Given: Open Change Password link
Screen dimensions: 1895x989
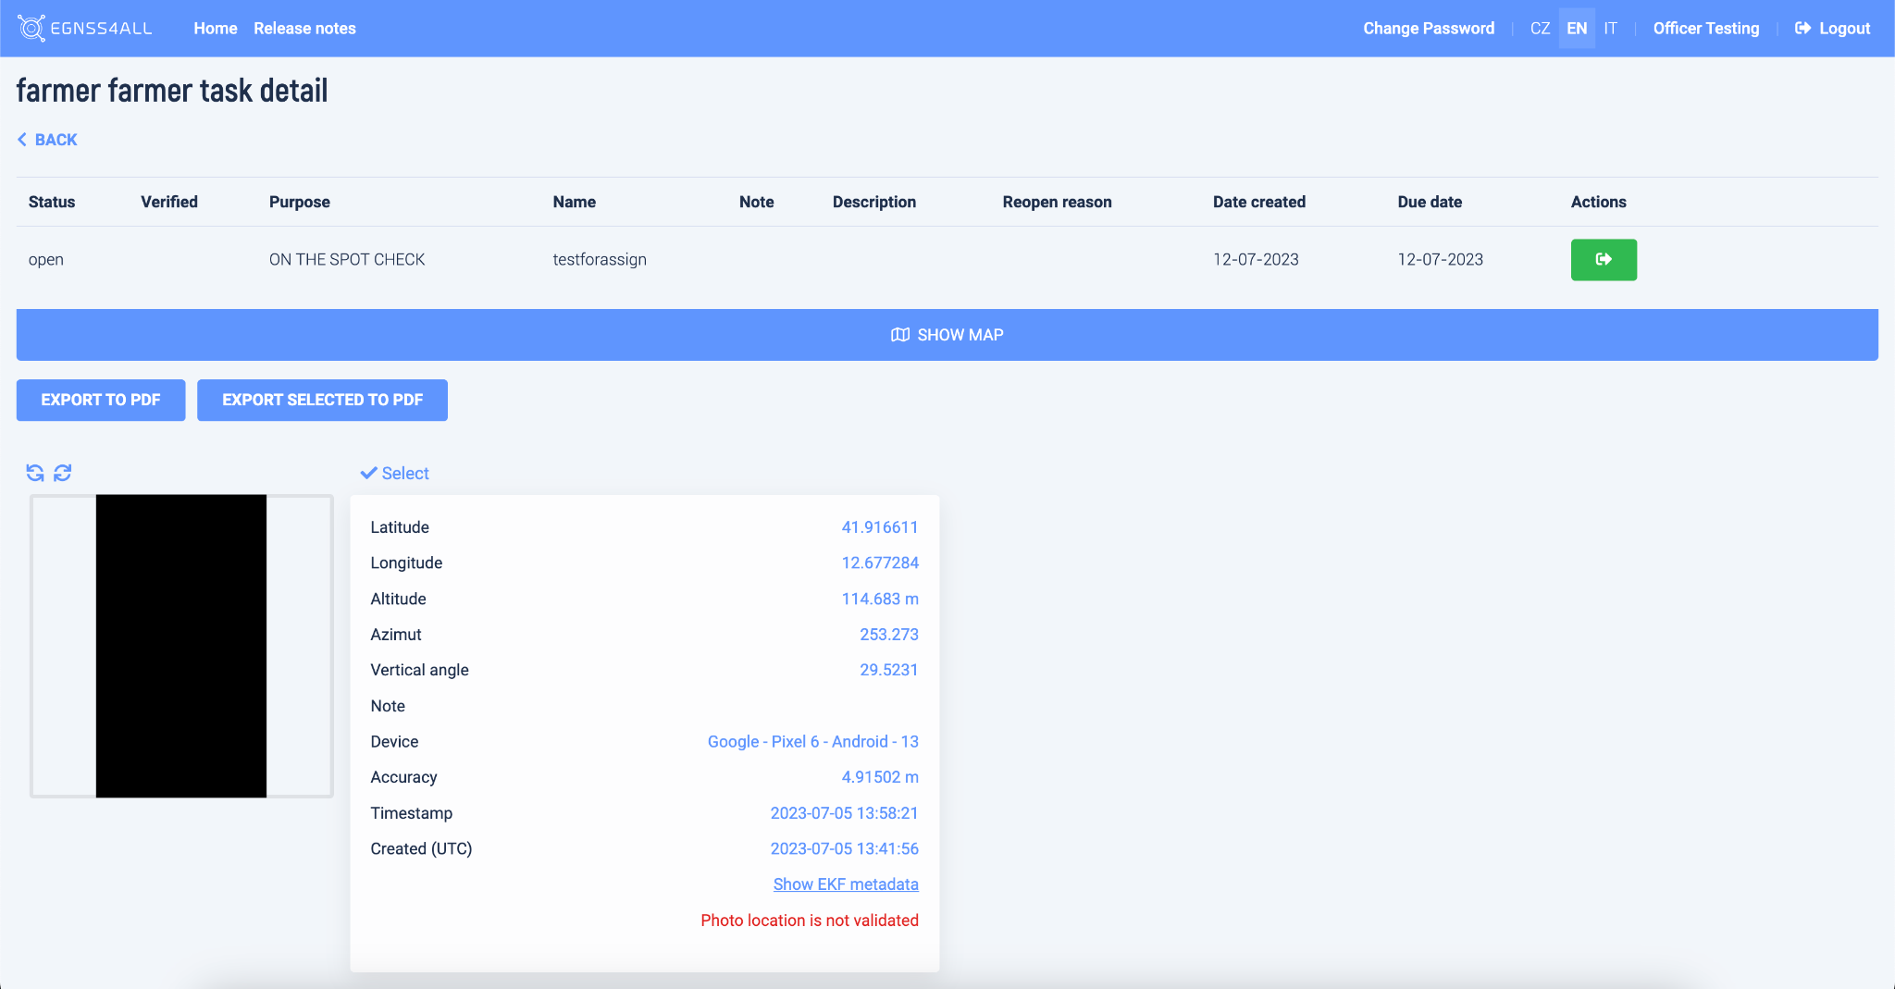Looking at the screenshot, I should (1428, 29).
